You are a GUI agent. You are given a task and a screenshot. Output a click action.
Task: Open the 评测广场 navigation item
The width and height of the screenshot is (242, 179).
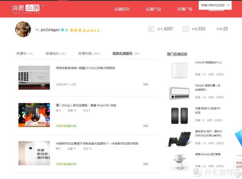pos(185,9)
